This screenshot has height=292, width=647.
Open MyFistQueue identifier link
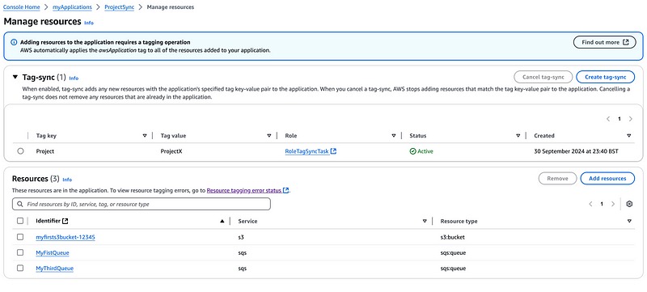pyautogui.click(x=53, y=253)
